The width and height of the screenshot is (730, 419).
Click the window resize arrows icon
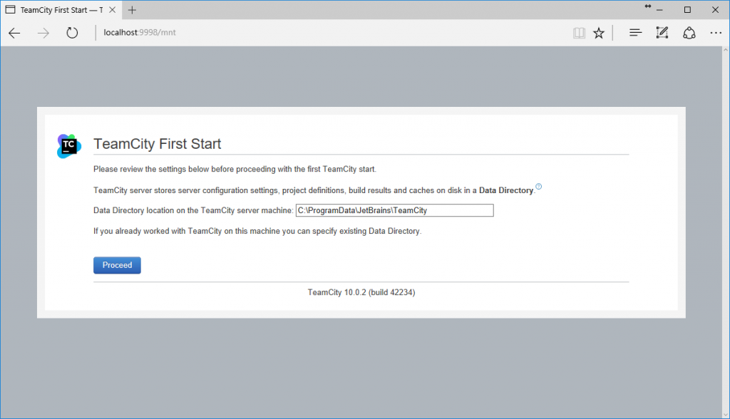tap(647, 6)
